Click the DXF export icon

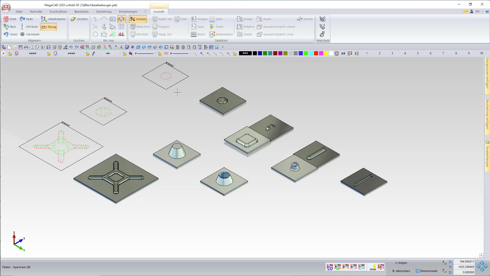(361, 267)
